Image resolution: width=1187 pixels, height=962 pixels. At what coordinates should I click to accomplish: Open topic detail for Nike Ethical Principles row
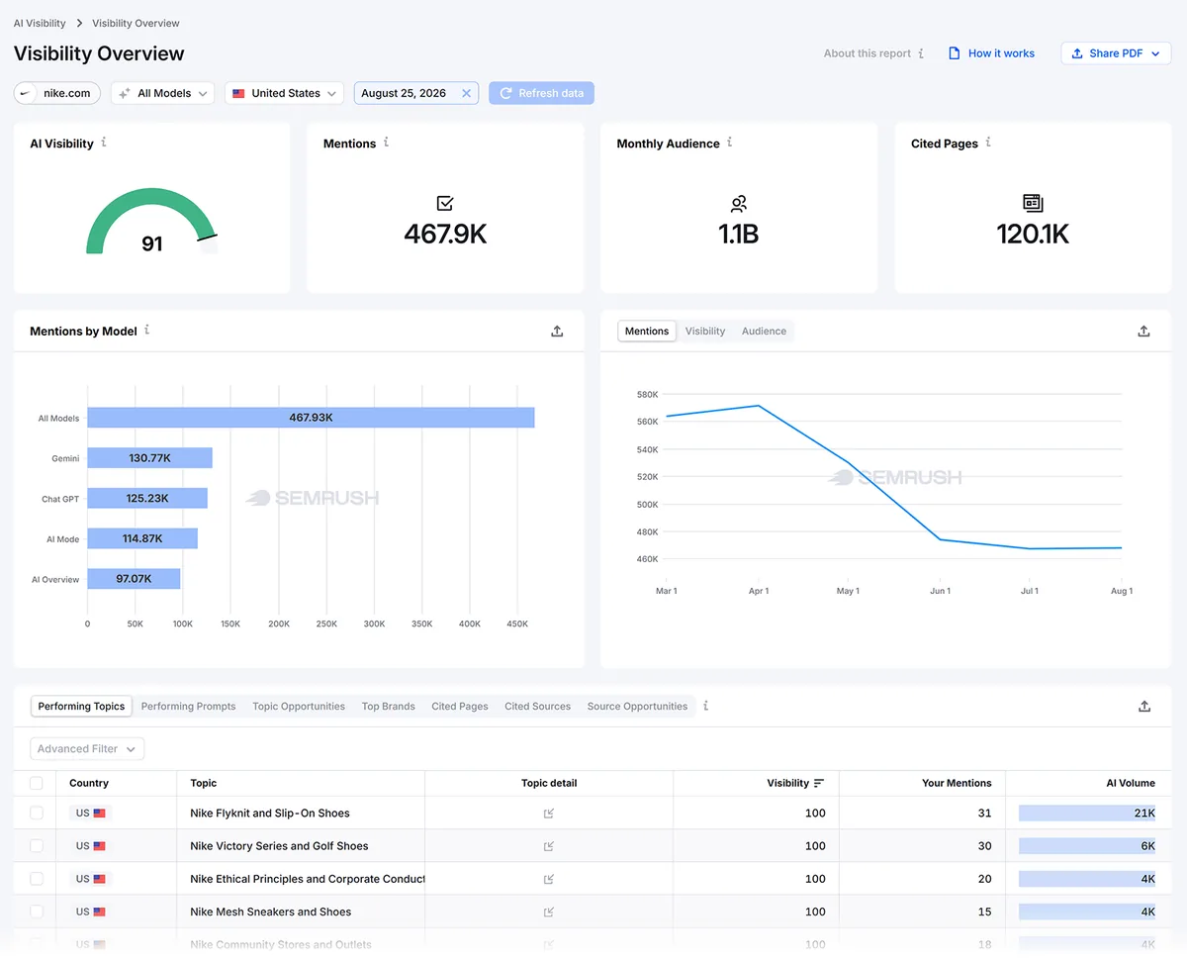[x=549, y=879]
